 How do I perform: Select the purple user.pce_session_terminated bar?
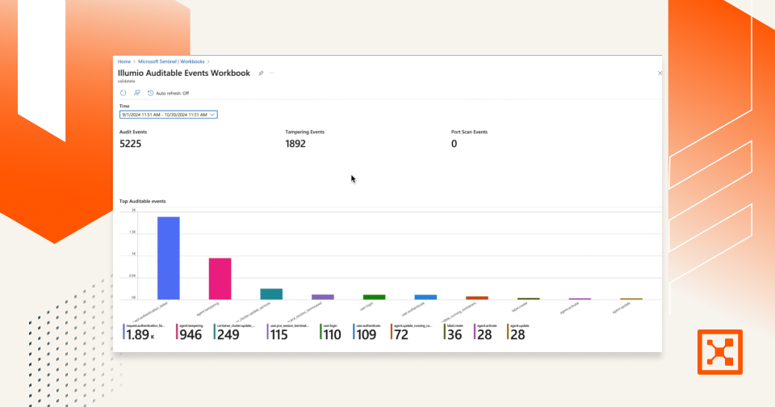pos(323,297)
